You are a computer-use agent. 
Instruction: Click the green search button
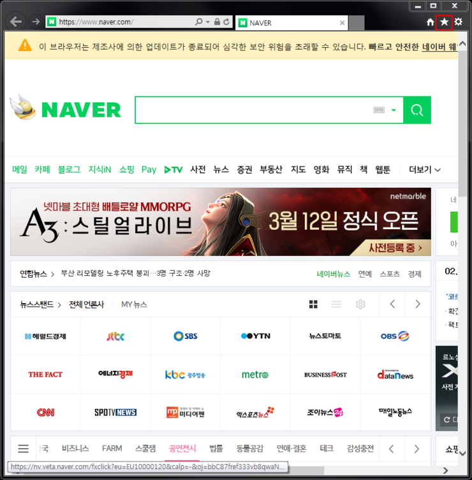click(x=417, y=110)
